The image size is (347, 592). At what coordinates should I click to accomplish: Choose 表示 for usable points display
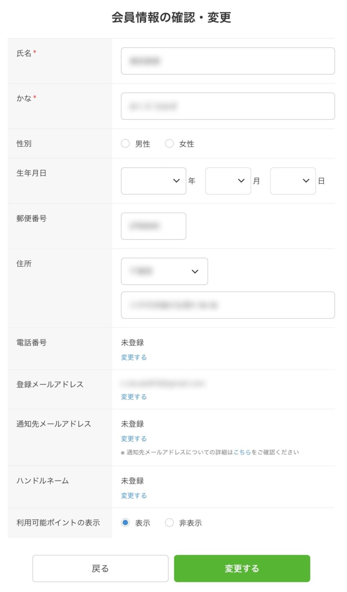pyautogui.click(x=125, y=523)
